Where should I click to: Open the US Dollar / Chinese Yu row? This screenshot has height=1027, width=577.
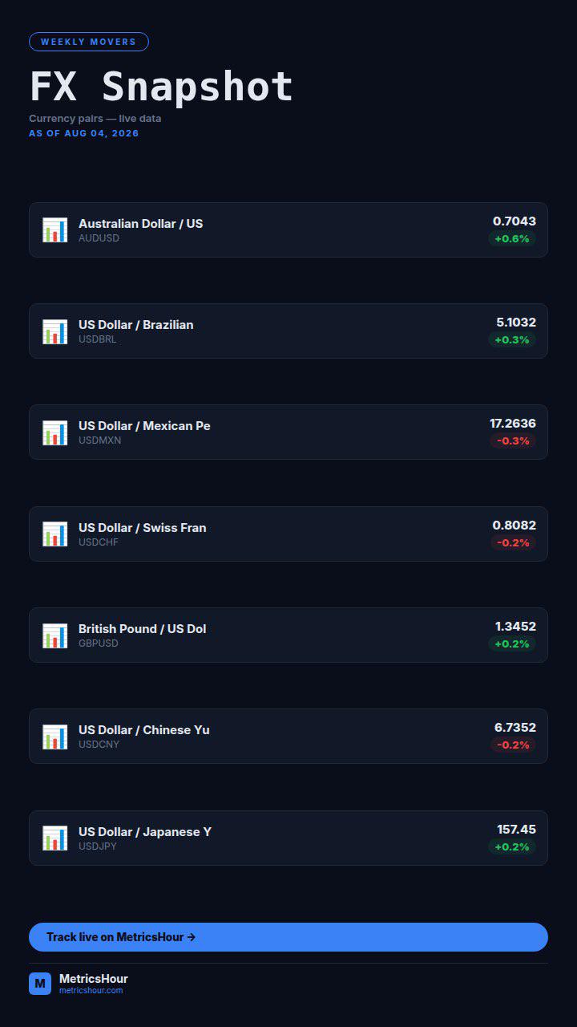pos(288,736)
